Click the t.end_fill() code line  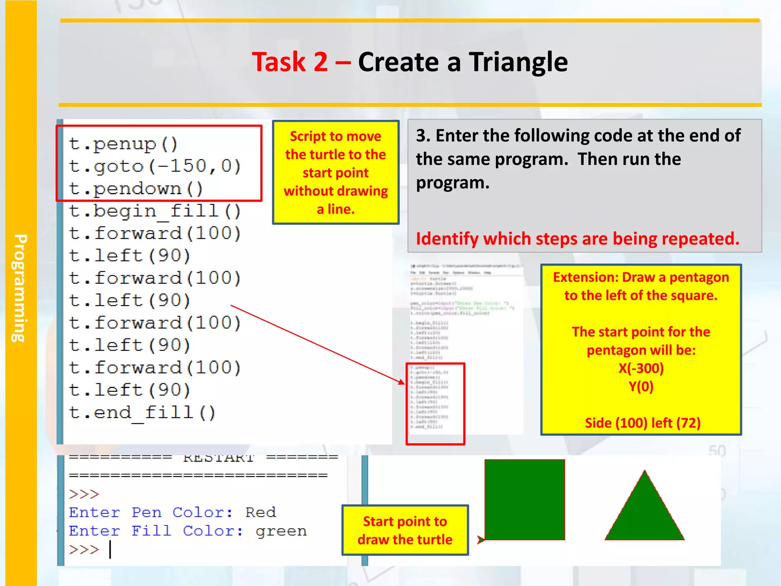tap(142, 412)
